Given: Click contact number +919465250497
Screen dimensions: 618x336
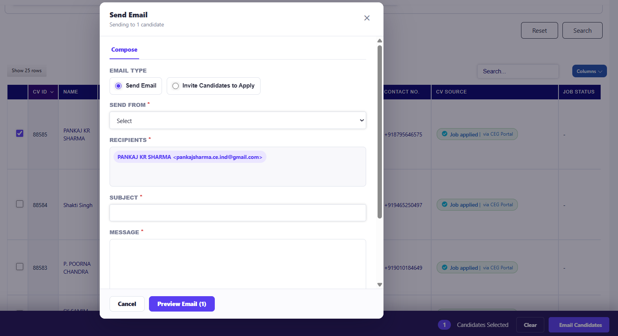Looking at the screenshot, I should click(x=403, y=205).
